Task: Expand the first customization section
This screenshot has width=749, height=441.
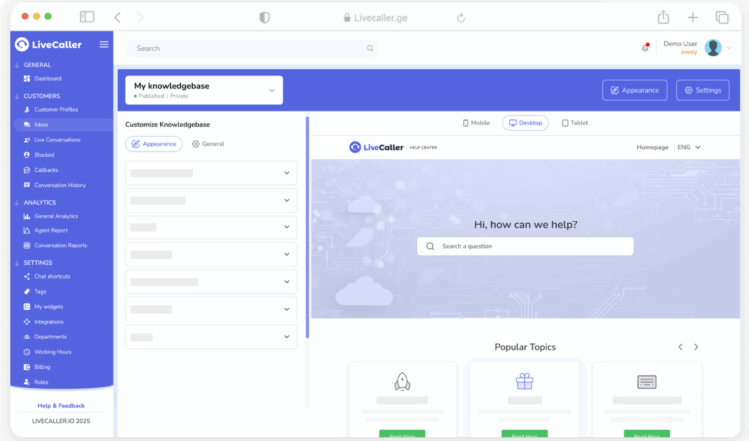Action: click(211, 173)
